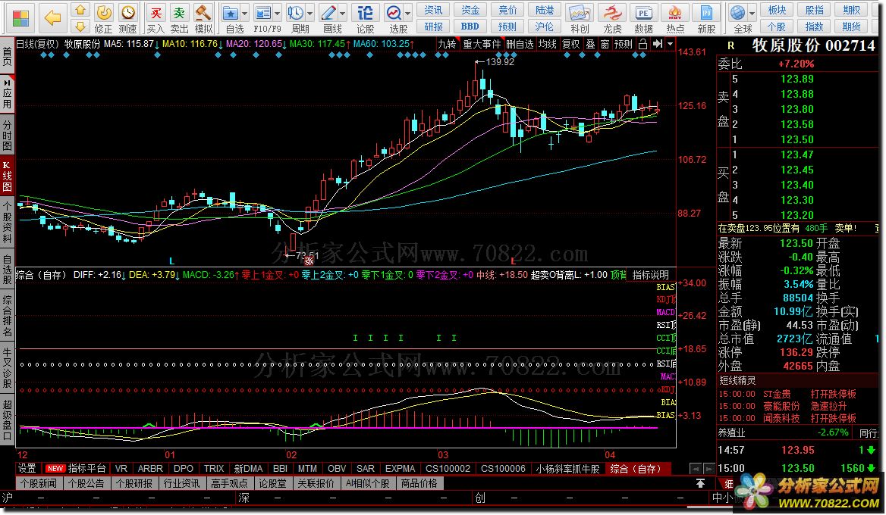Screen dimensions: 886x515
Task: Click the lock icon on chart toolbar
Action: 643,43
